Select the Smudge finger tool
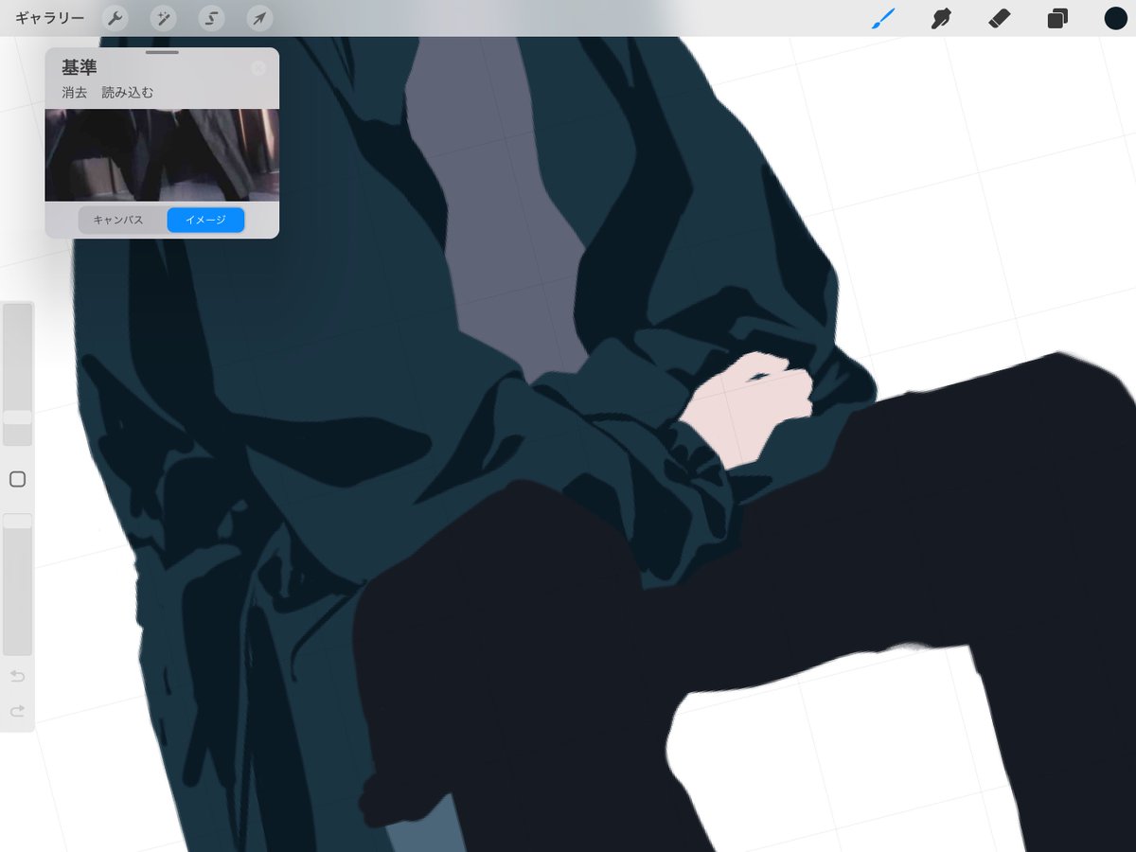The height and width of the screenshot is (852, 1136). pos(941,18)
